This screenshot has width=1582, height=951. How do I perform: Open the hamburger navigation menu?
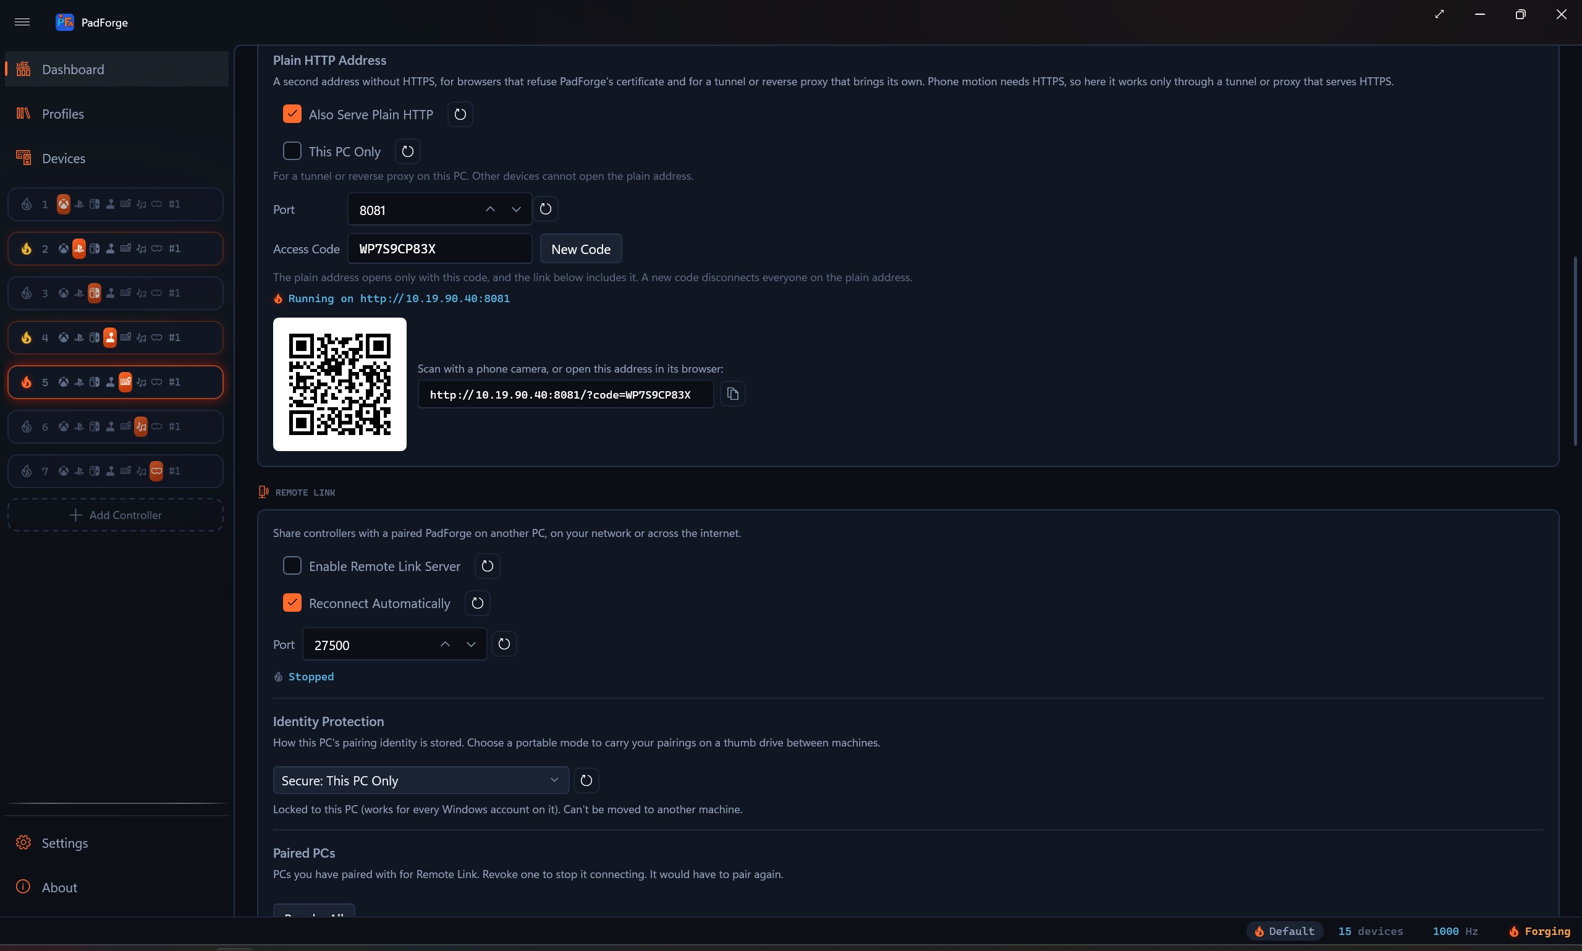point(22,22)
